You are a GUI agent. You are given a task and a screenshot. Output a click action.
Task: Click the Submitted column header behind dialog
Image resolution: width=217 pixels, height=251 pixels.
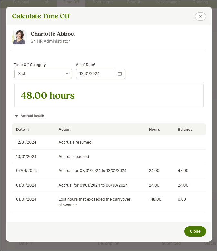click(x=171, y=243)
